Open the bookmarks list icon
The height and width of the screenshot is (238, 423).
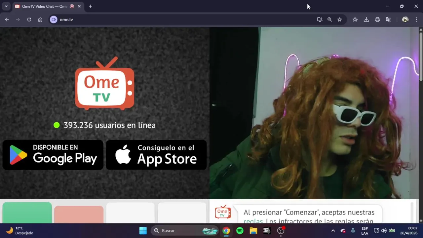(x=355, y=20)
